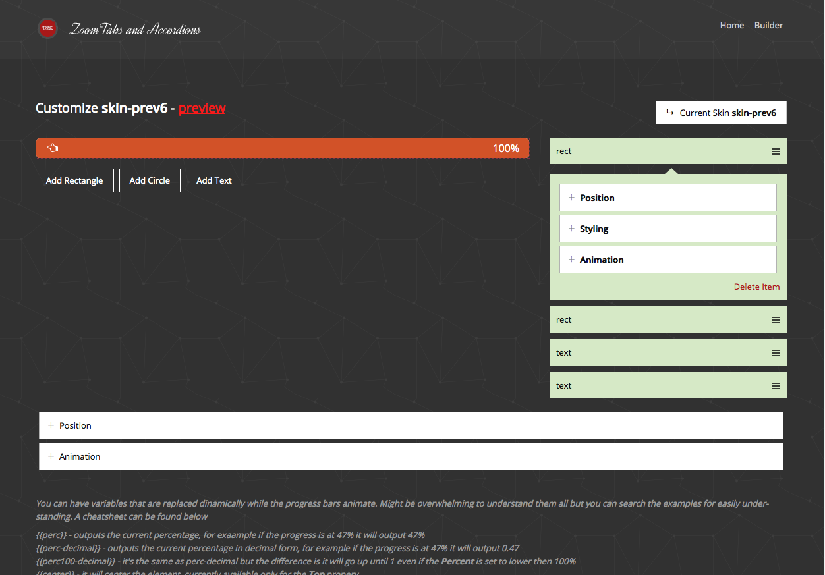Click the Add Circle button
The height and width of the screenshot is (575, 825).
[150, 180]
